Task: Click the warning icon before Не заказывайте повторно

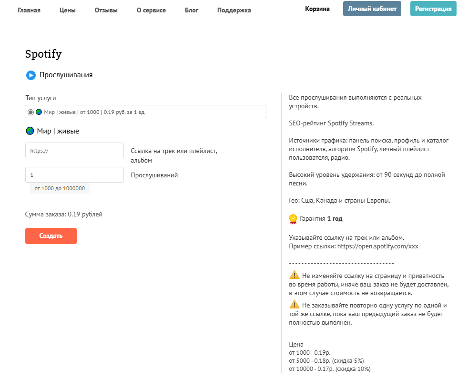Action: [295, 304]
